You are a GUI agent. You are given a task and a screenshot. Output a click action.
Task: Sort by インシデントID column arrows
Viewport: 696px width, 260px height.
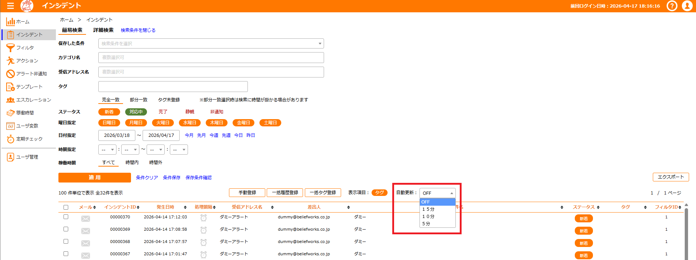[138, 207]
